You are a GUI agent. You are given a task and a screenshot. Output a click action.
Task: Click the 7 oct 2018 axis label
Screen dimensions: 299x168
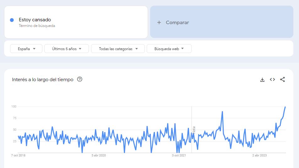click(18, 155)
